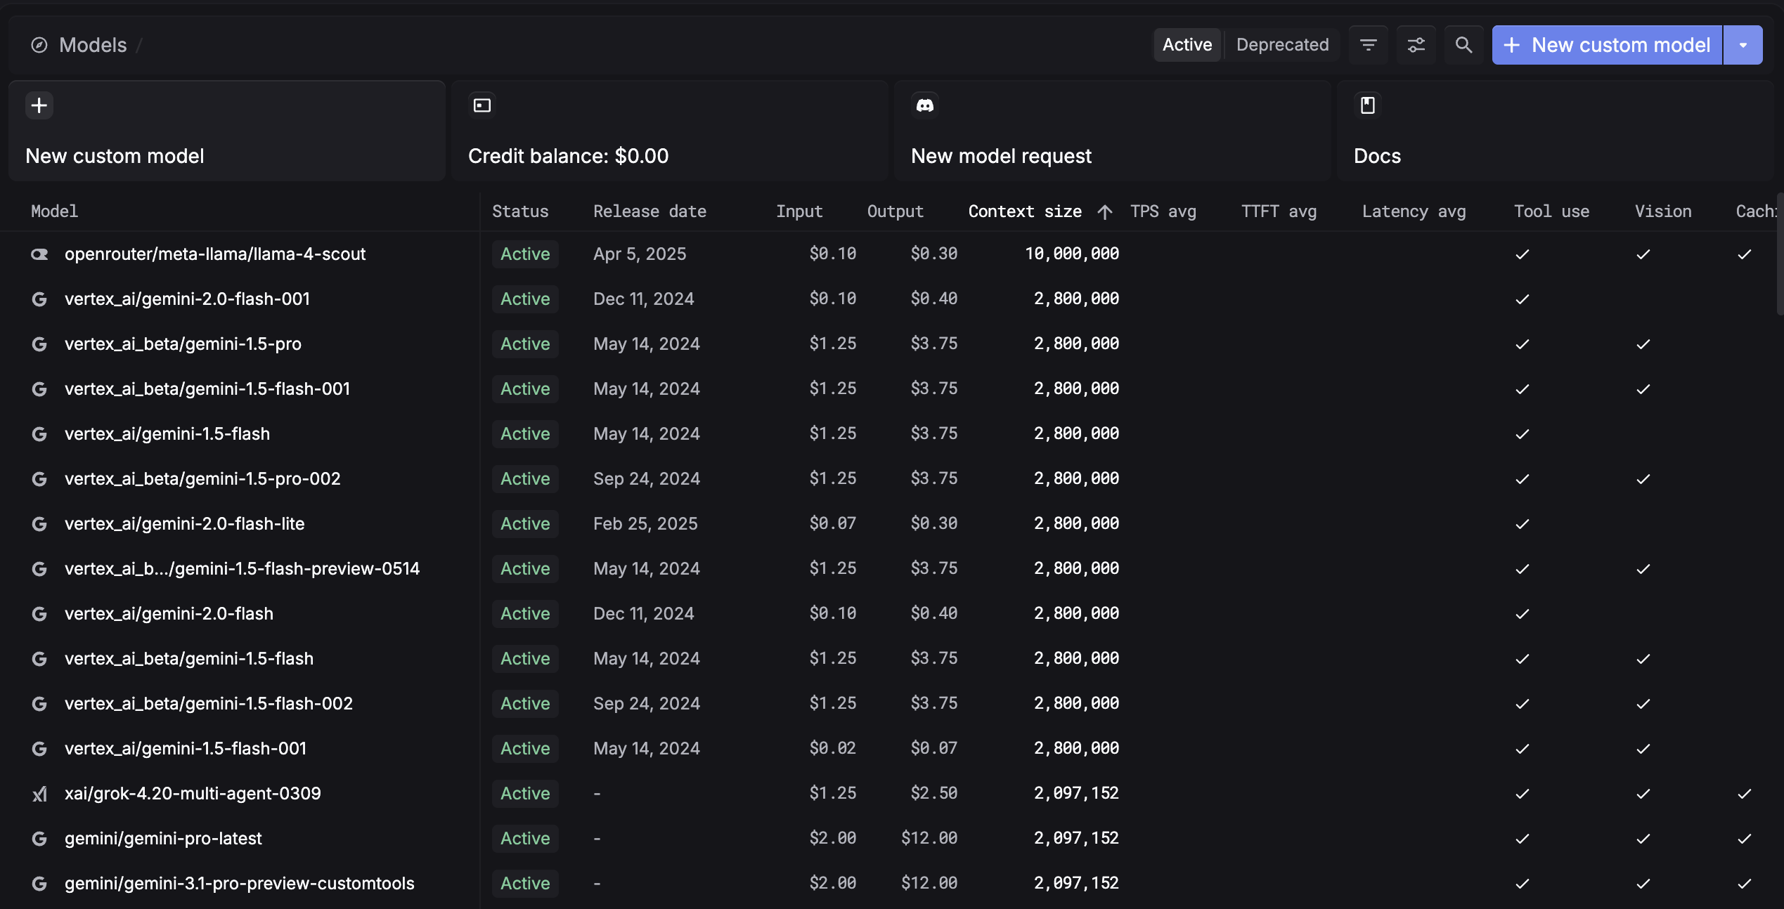Open the New model request card
The width and height of the screenshot is (1784, 909).
[x=1113, y=131]
